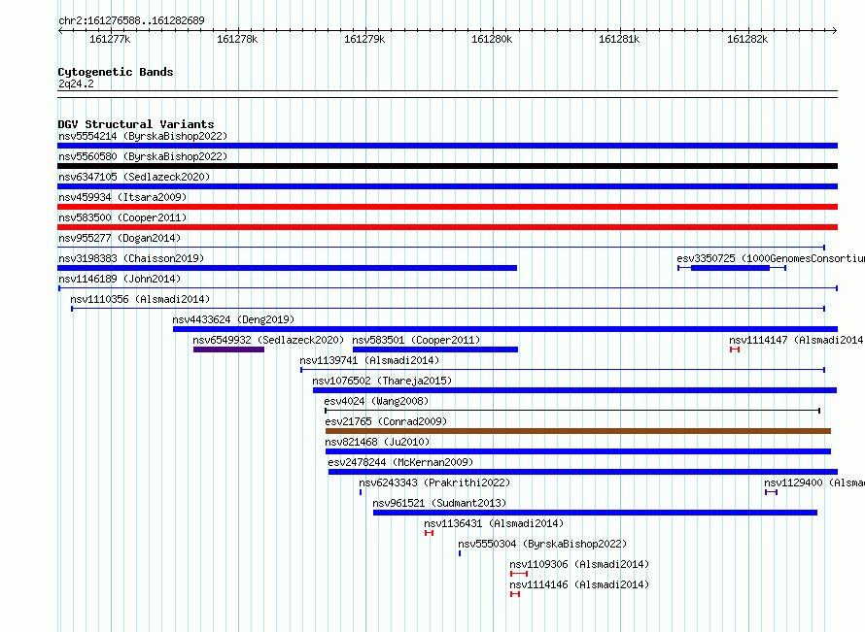Click the red nsv459934 (Itsara2009) bar
Screen dimensions: 865x632
tap(447, 207)
